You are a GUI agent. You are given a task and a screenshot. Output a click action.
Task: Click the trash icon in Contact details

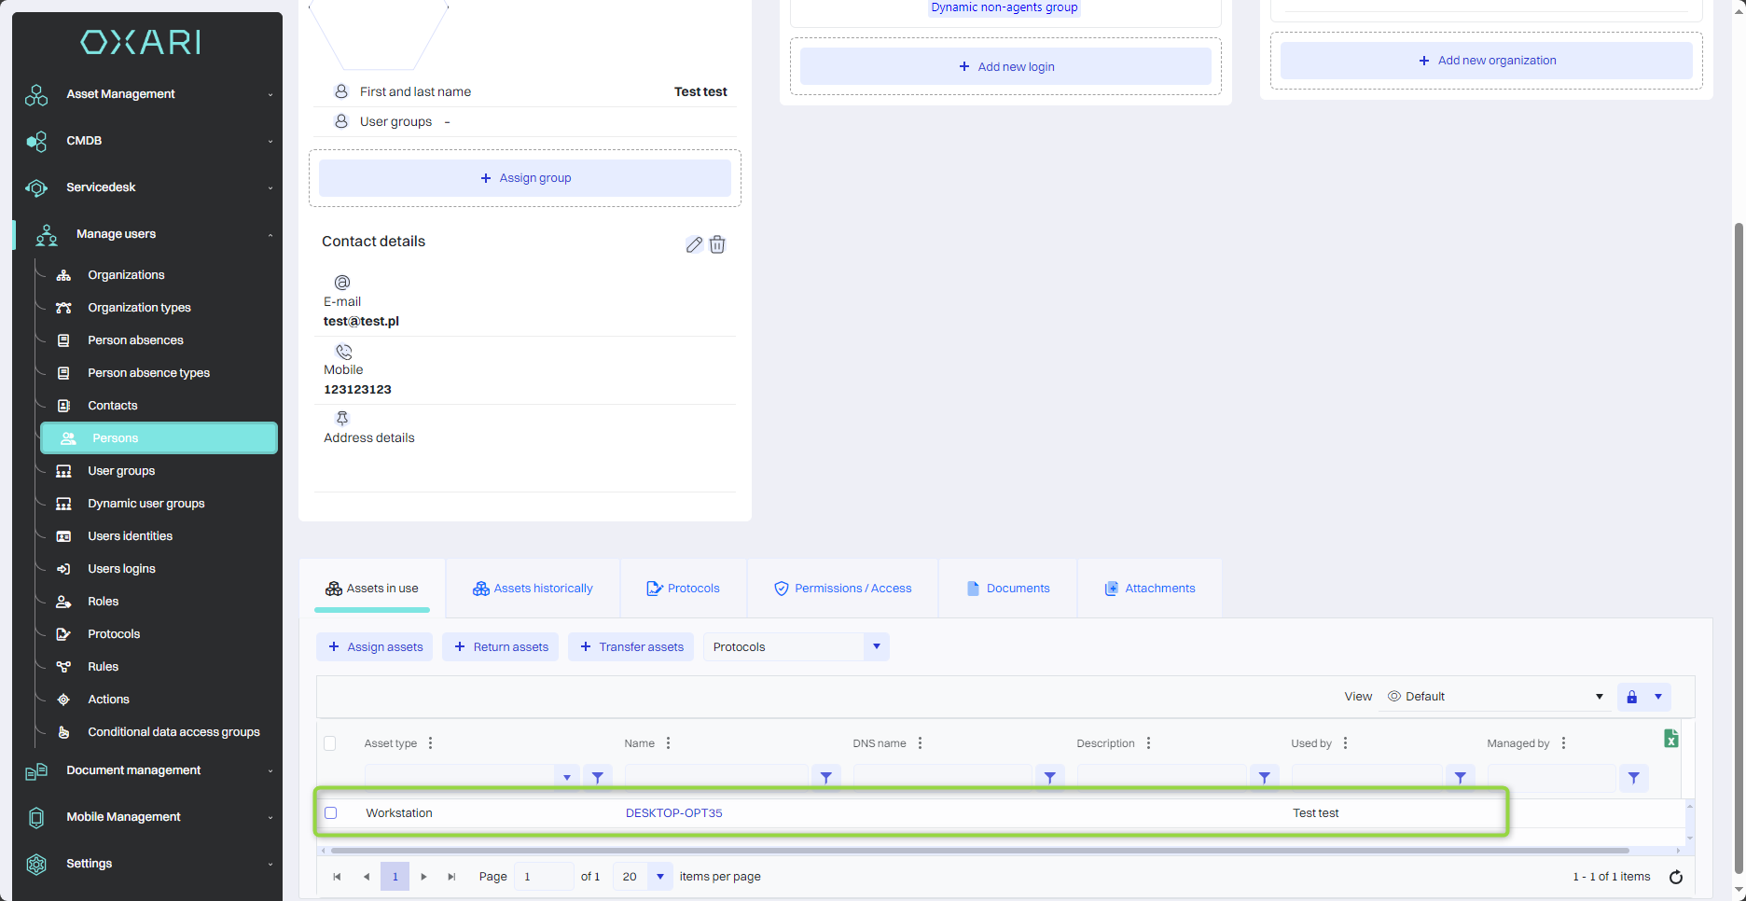tap(717, 244)
